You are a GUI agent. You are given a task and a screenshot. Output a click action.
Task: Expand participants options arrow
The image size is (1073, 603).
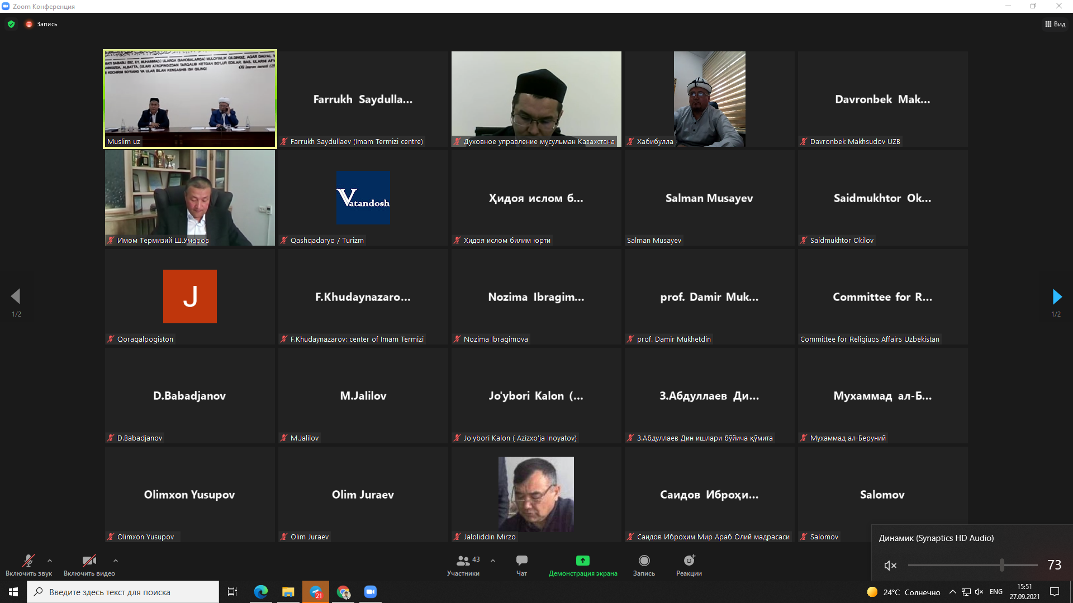(x=493, y=561)
